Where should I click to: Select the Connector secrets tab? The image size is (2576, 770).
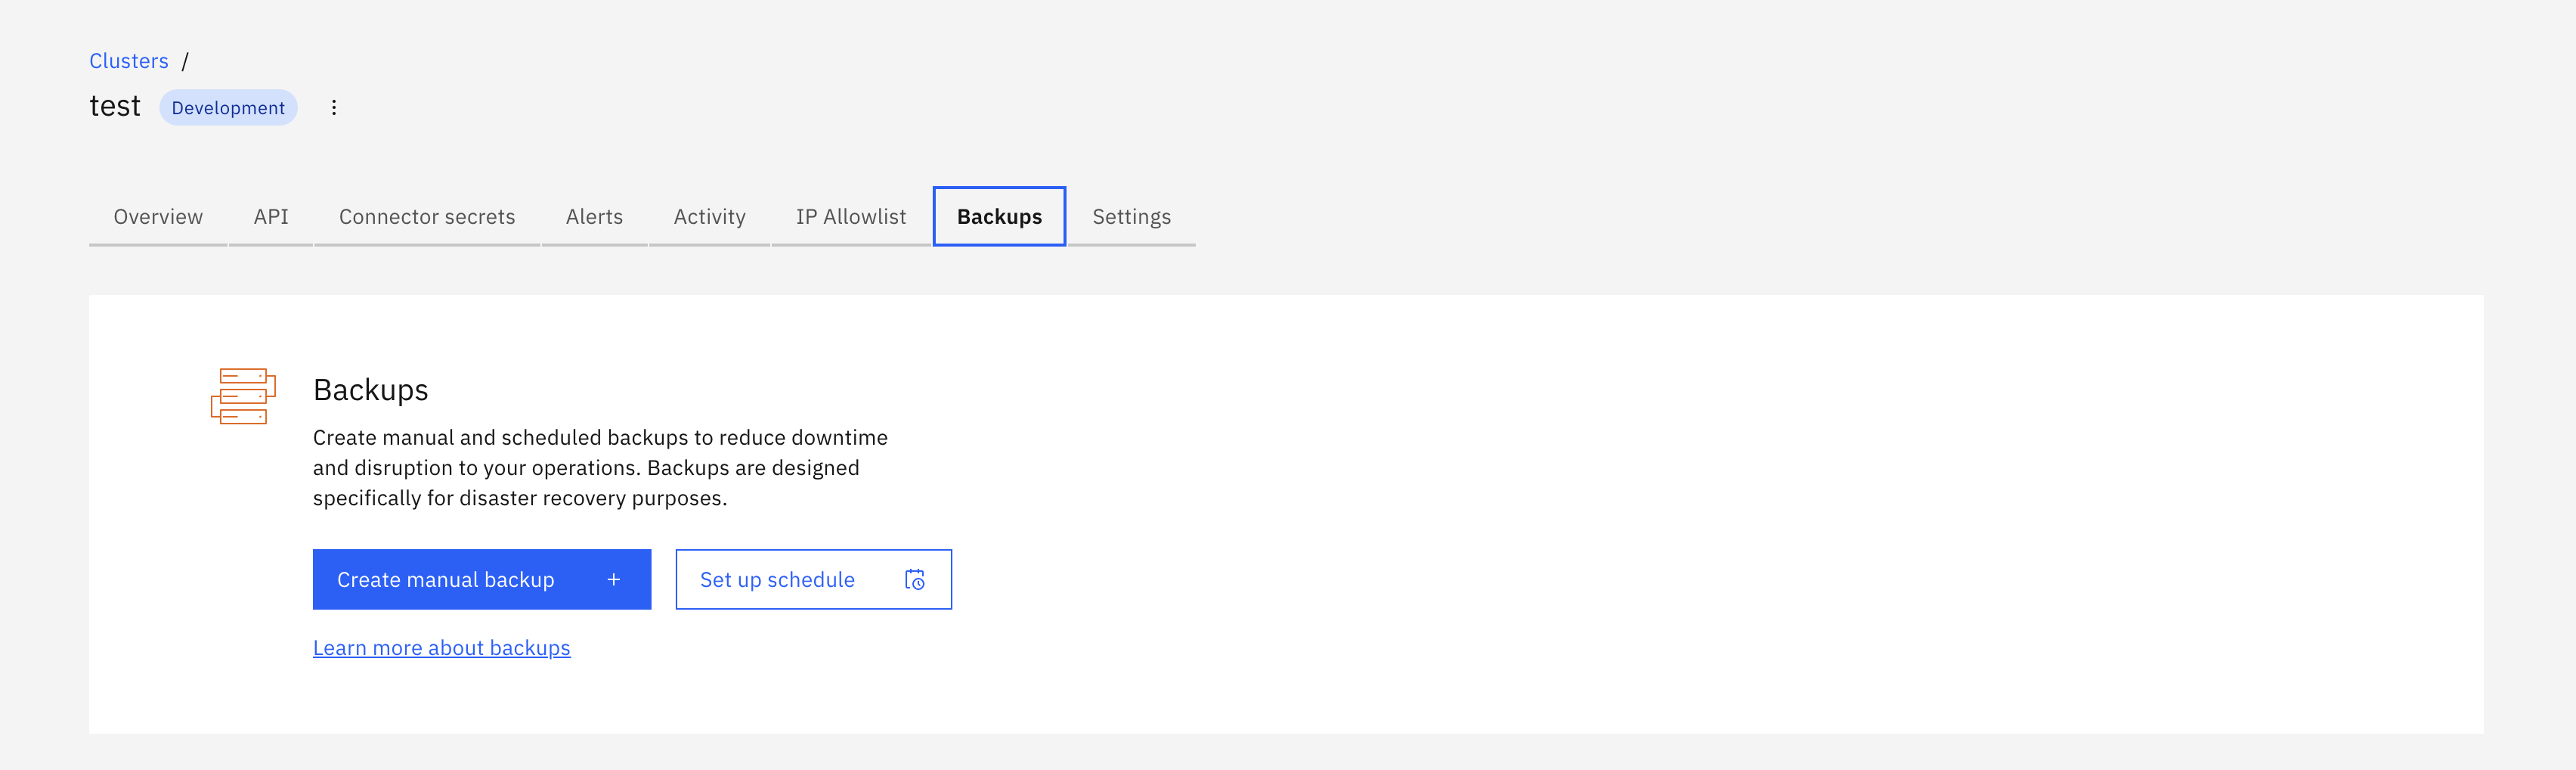[427, 216]
